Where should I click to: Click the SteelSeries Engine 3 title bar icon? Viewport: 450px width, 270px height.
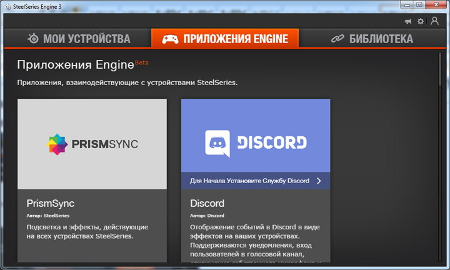(x=8, y=7)
